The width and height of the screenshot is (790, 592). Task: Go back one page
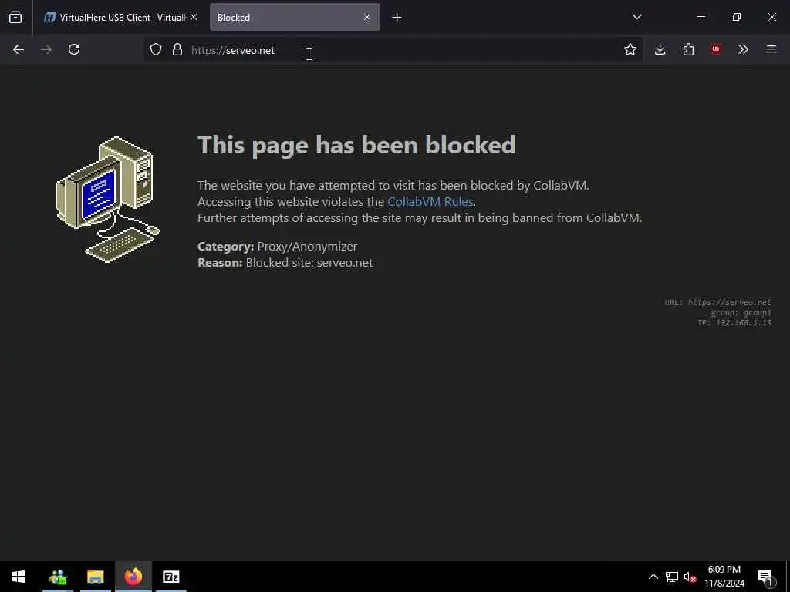tap(19, 49)
